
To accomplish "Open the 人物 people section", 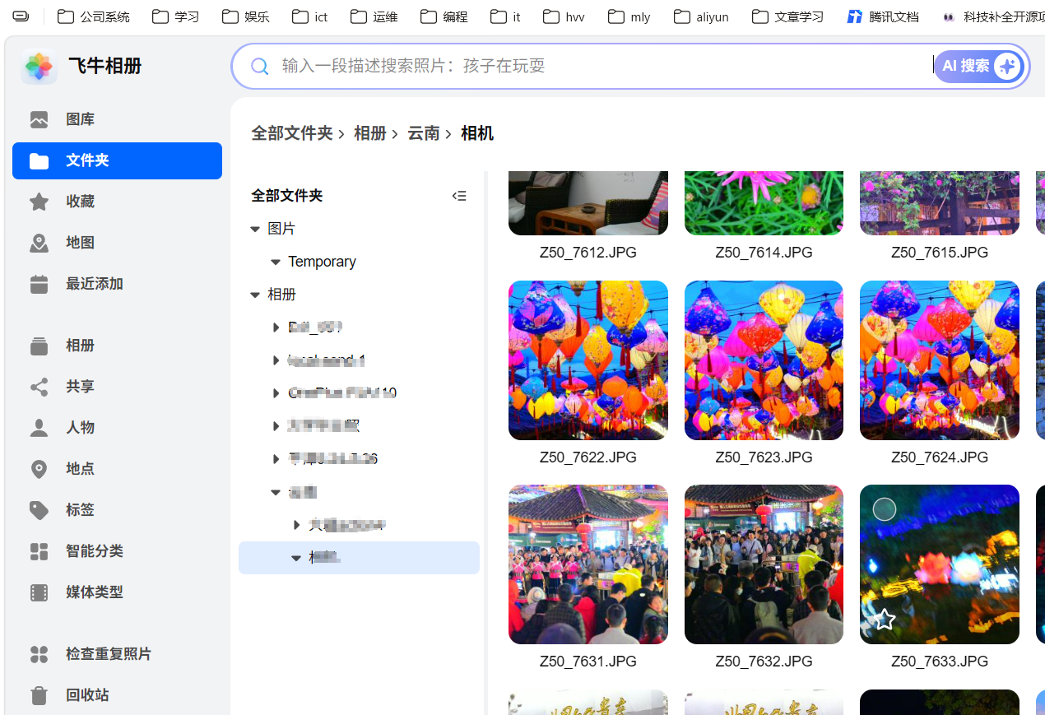I will point(117,428).
